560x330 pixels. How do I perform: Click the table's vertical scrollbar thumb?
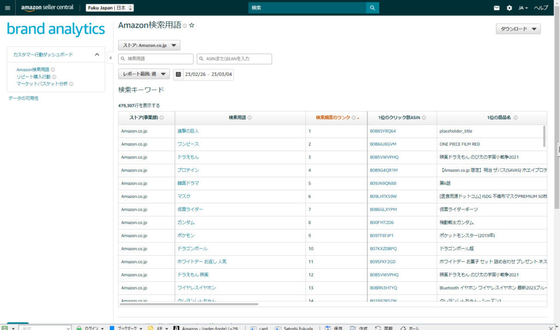(544, 136)
